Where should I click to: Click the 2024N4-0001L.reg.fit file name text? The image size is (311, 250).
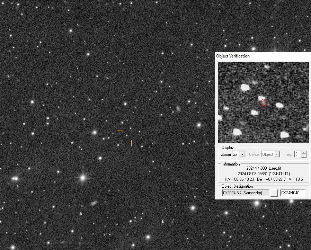pyautogui.click(x=263, y=168)
